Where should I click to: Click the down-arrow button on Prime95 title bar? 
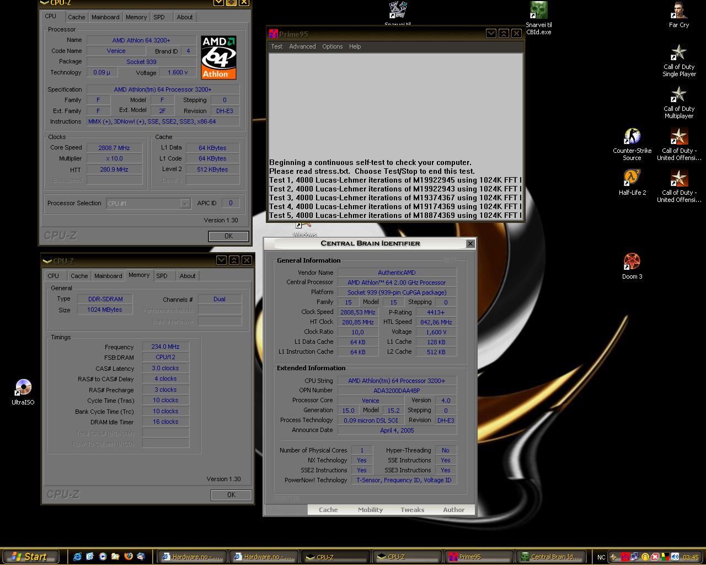tap(491, 34)
